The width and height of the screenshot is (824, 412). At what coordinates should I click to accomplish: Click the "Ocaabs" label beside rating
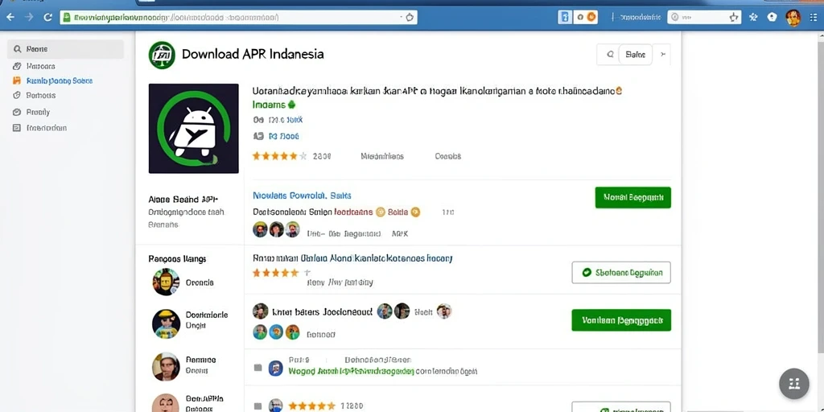447,156
